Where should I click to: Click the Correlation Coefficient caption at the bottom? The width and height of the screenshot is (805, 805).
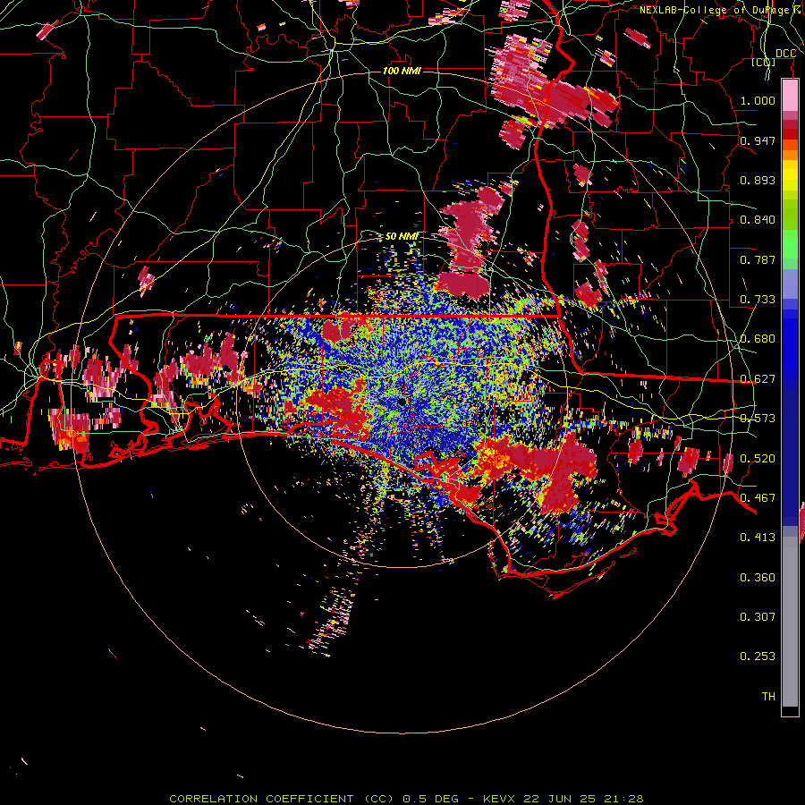pos(406,799)
